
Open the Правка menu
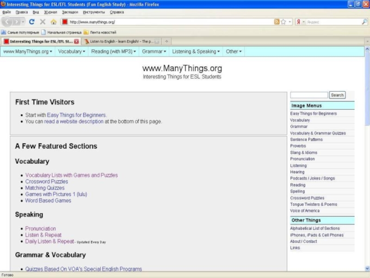tap(22, 12)
